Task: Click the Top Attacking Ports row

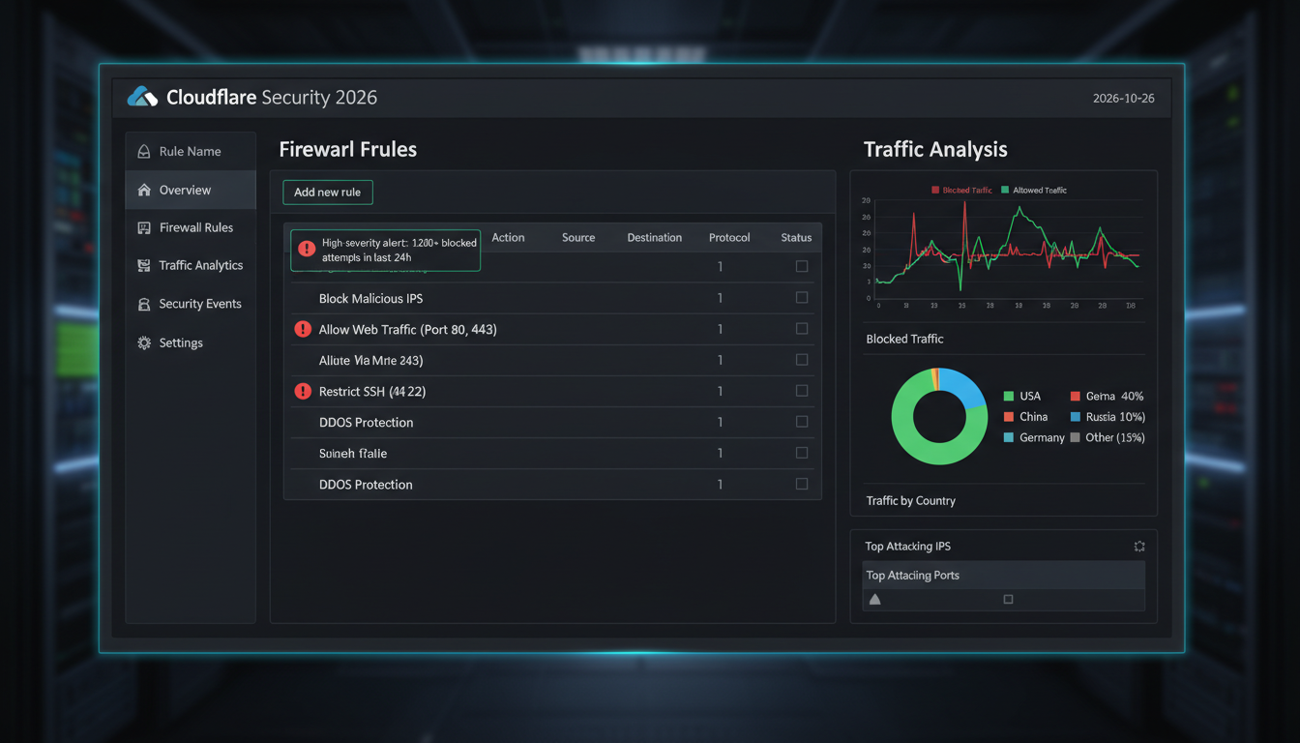Action: pos(1003,575)
